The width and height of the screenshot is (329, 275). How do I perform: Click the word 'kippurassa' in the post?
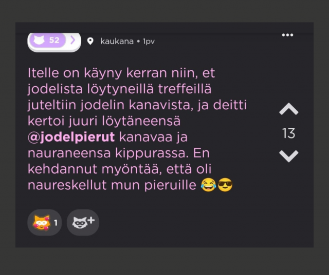coord(151,153)
